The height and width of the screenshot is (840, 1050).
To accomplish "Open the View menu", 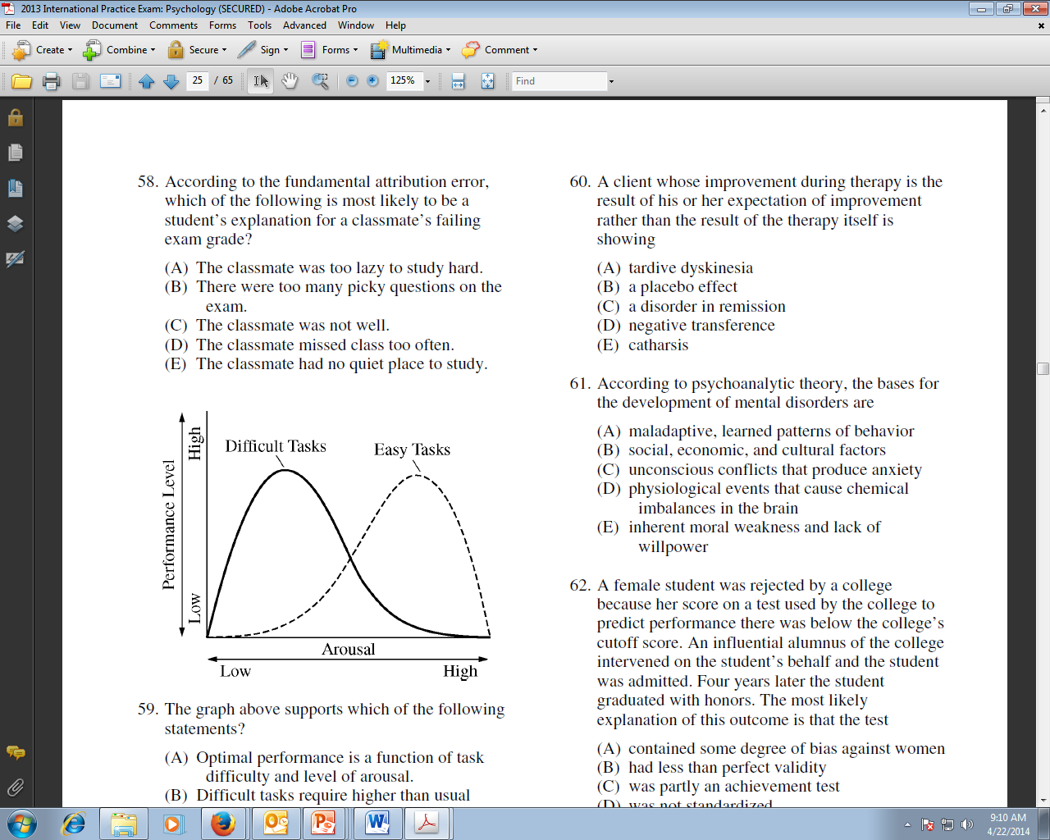I will 71,25.
